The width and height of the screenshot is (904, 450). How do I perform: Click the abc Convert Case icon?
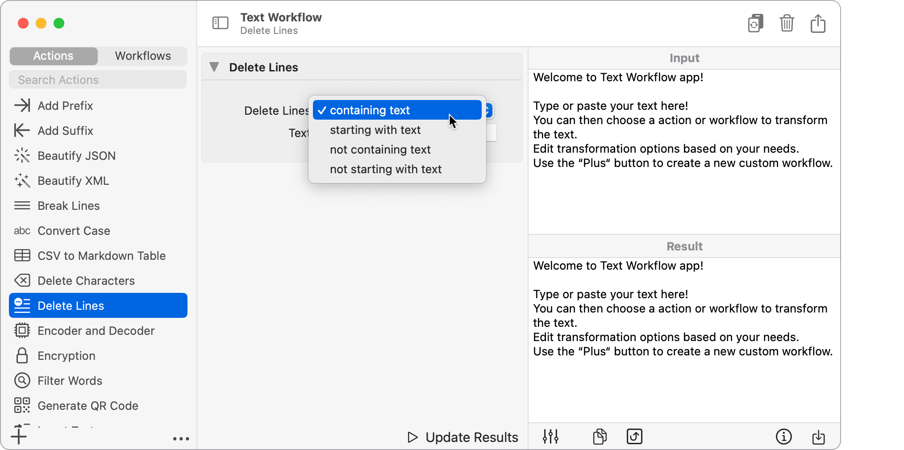pyautogui.click(x=22, y=230)
